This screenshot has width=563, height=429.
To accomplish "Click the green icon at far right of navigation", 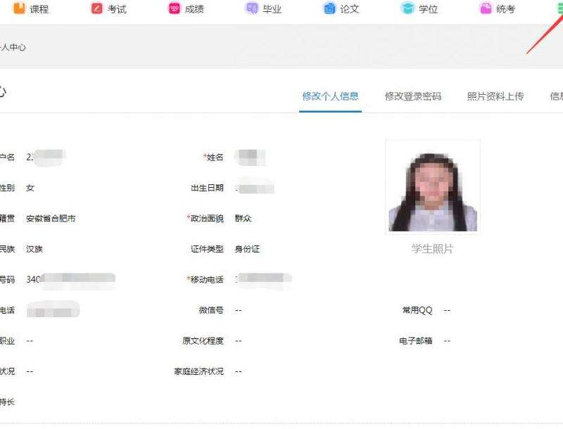I will pos(559,8).
